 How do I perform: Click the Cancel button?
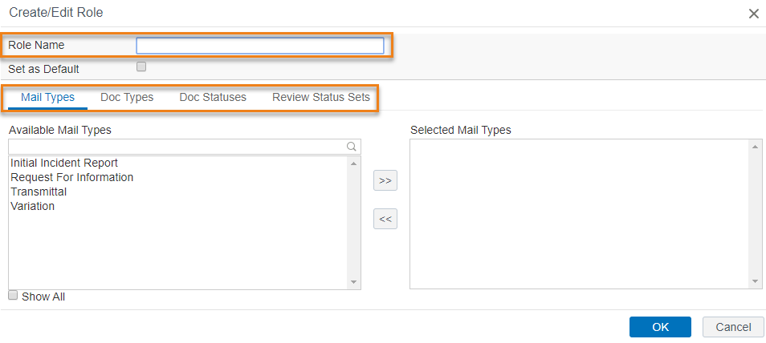coord(733,327)
